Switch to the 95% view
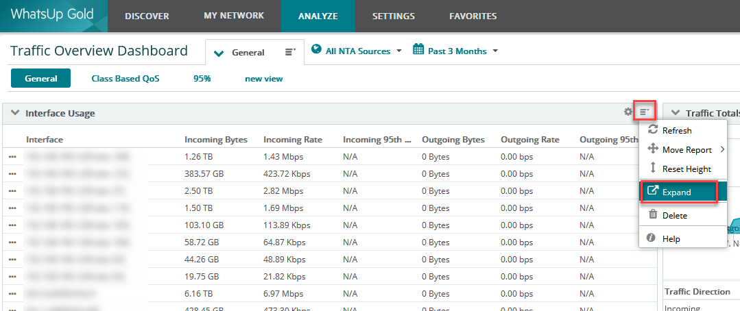Viewport: 740px width, 311px height. pyautogui.click(x=202, y=79)
